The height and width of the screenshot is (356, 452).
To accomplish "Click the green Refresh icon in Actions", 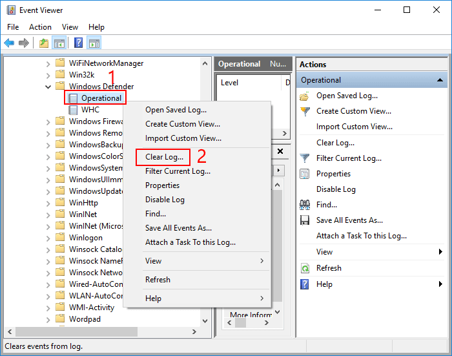I will (305, 268).
